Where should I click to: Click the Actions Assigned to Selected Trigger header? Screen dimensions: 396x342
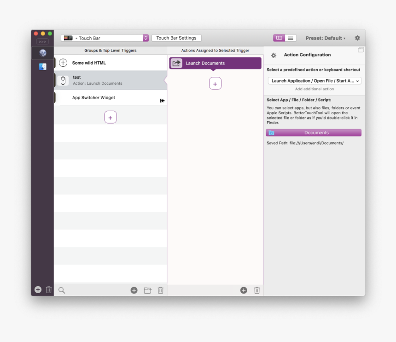pyautogui.click(x=215, y=50)
